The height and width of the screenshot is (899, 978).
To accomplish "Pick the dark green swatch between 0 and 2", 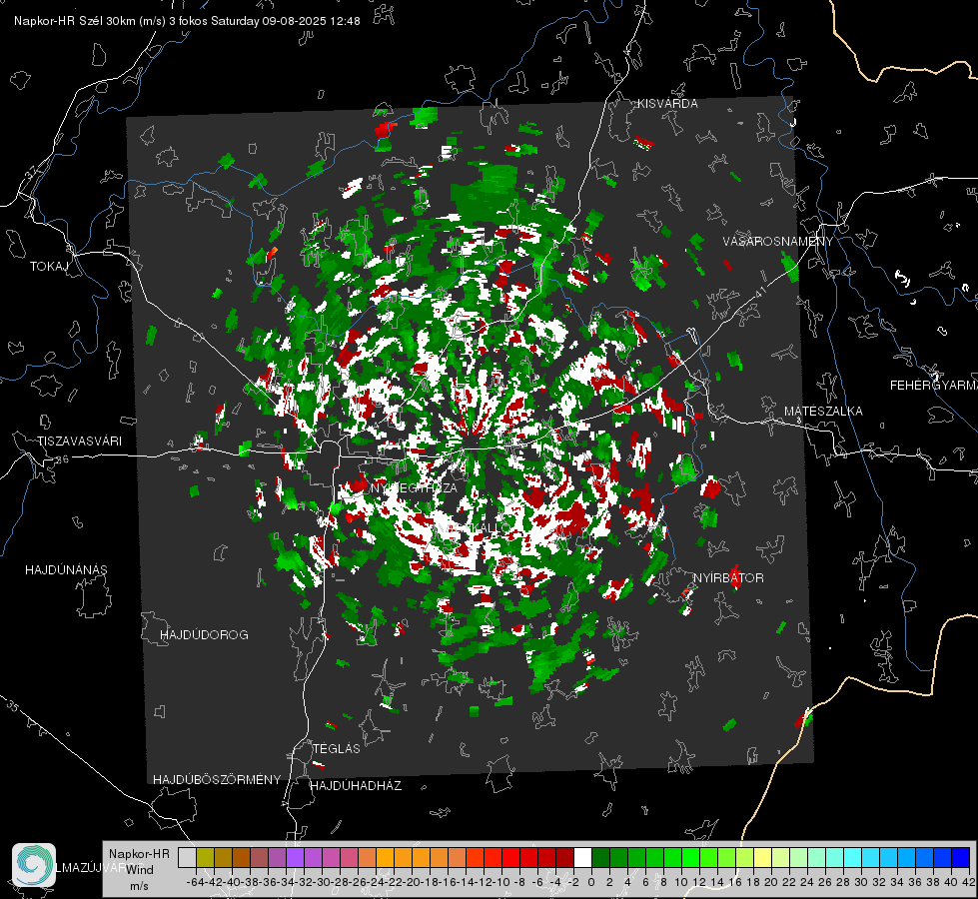I will (x=600, y=857).
